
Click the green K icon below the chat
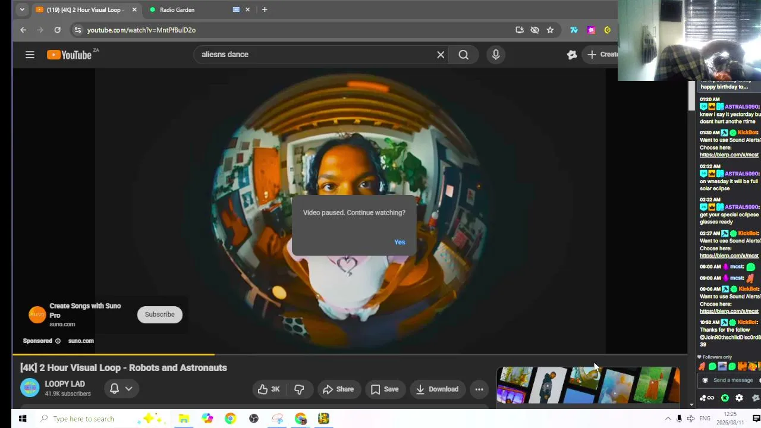(x=725, y=398)
